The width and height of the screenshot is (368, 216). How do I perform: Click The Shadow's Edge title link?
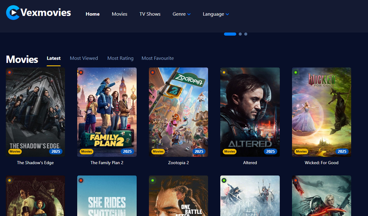point(36,163)
